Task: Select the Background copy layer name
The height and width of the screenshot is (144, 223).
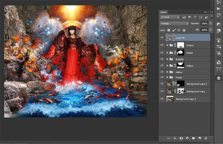Action: tap(196, 91)
